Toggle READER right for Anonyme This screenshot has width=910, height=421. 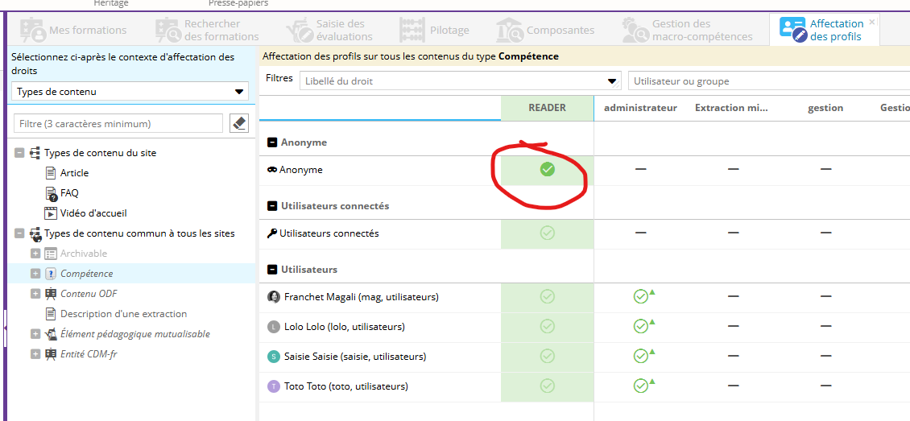pyautogui.click(x=547, y=169)
